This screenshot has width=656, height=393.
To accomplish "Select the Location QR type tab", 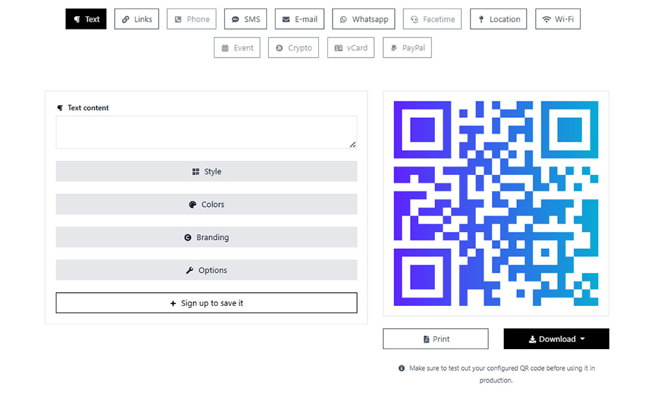I will tap(499, 19).
